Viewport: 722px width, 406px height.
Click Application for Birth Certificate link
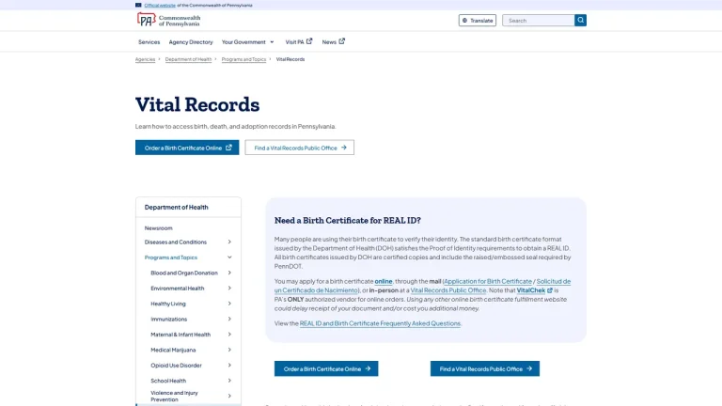click(488, 281)
